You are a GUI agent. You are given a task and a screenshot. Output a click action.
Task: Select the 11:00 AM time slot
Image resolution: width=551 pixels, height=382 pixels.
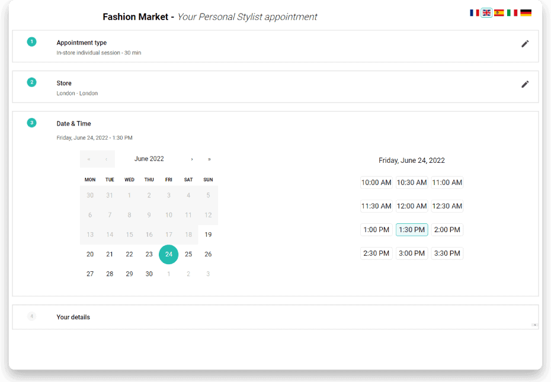click(447, 182)
